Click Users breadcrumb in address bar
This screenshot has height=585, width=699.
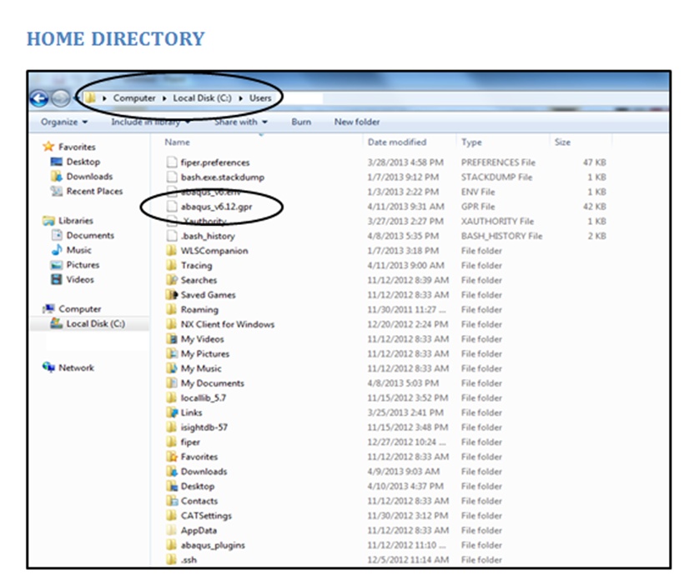click(260, 98)
